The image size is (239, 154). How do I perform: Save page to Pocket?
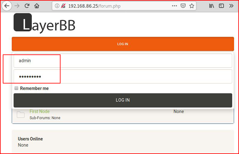183,6
